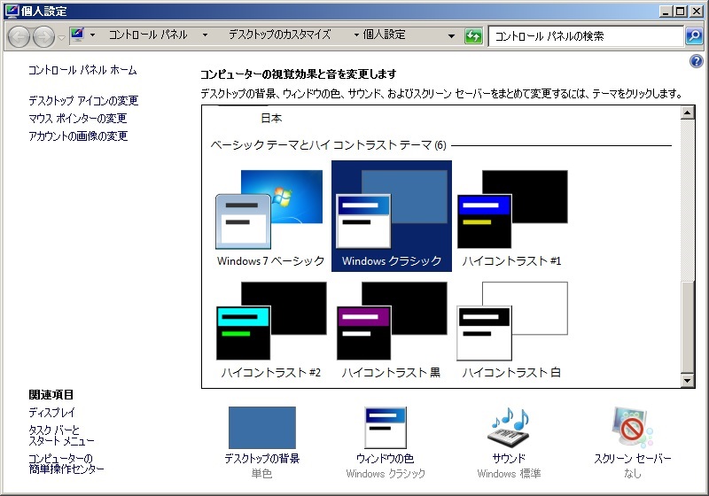Expand dropdown after デスクトップのカスタマイズ breadcrumb
The image size is (709, 496).
tap(356, 35)
